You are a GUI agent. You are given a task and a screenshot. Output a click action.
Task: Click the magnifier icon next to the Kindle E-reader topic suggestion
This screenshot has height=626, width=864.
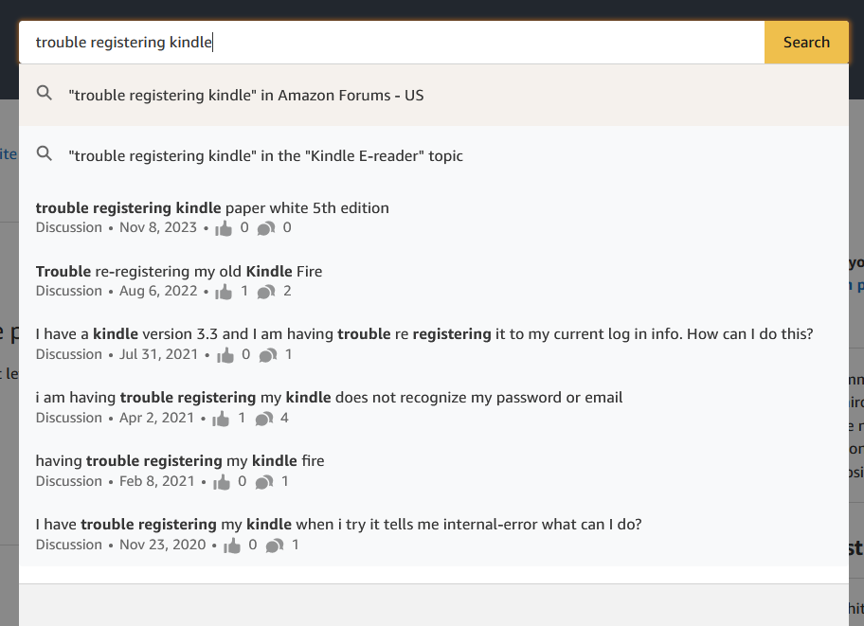pyautogui.click(x=44, y=154)
